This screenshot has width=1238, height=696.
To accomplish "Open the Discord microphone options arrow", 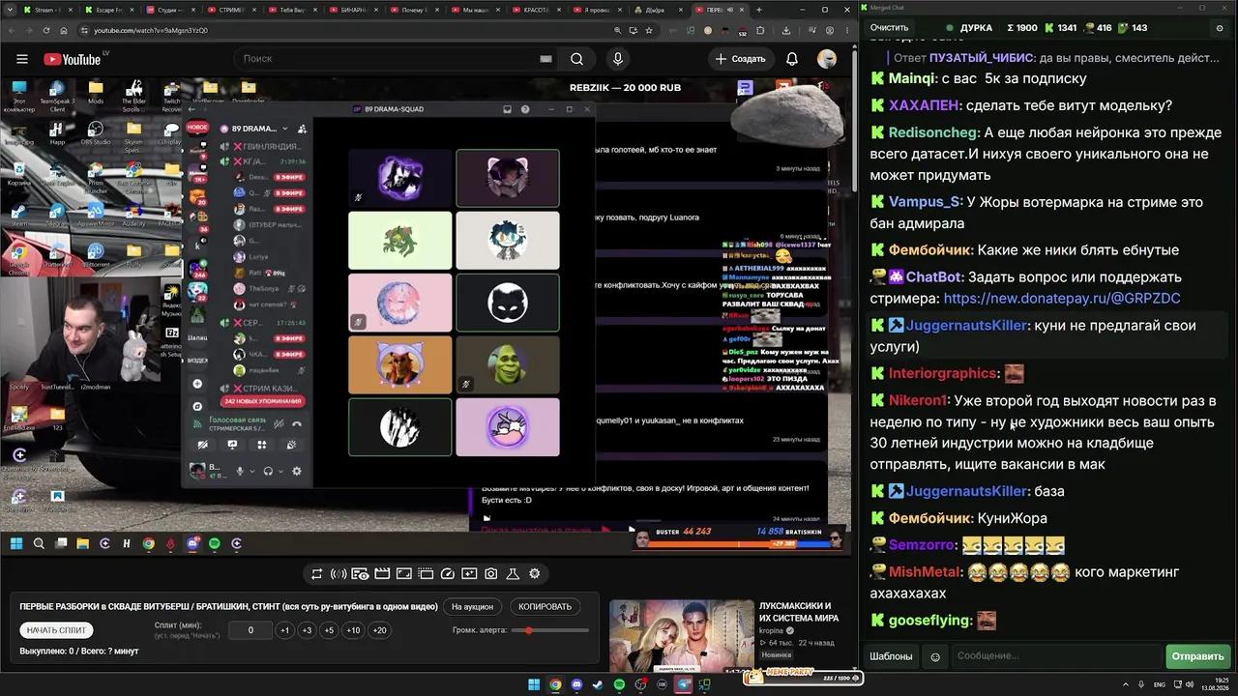I will 252,472.
